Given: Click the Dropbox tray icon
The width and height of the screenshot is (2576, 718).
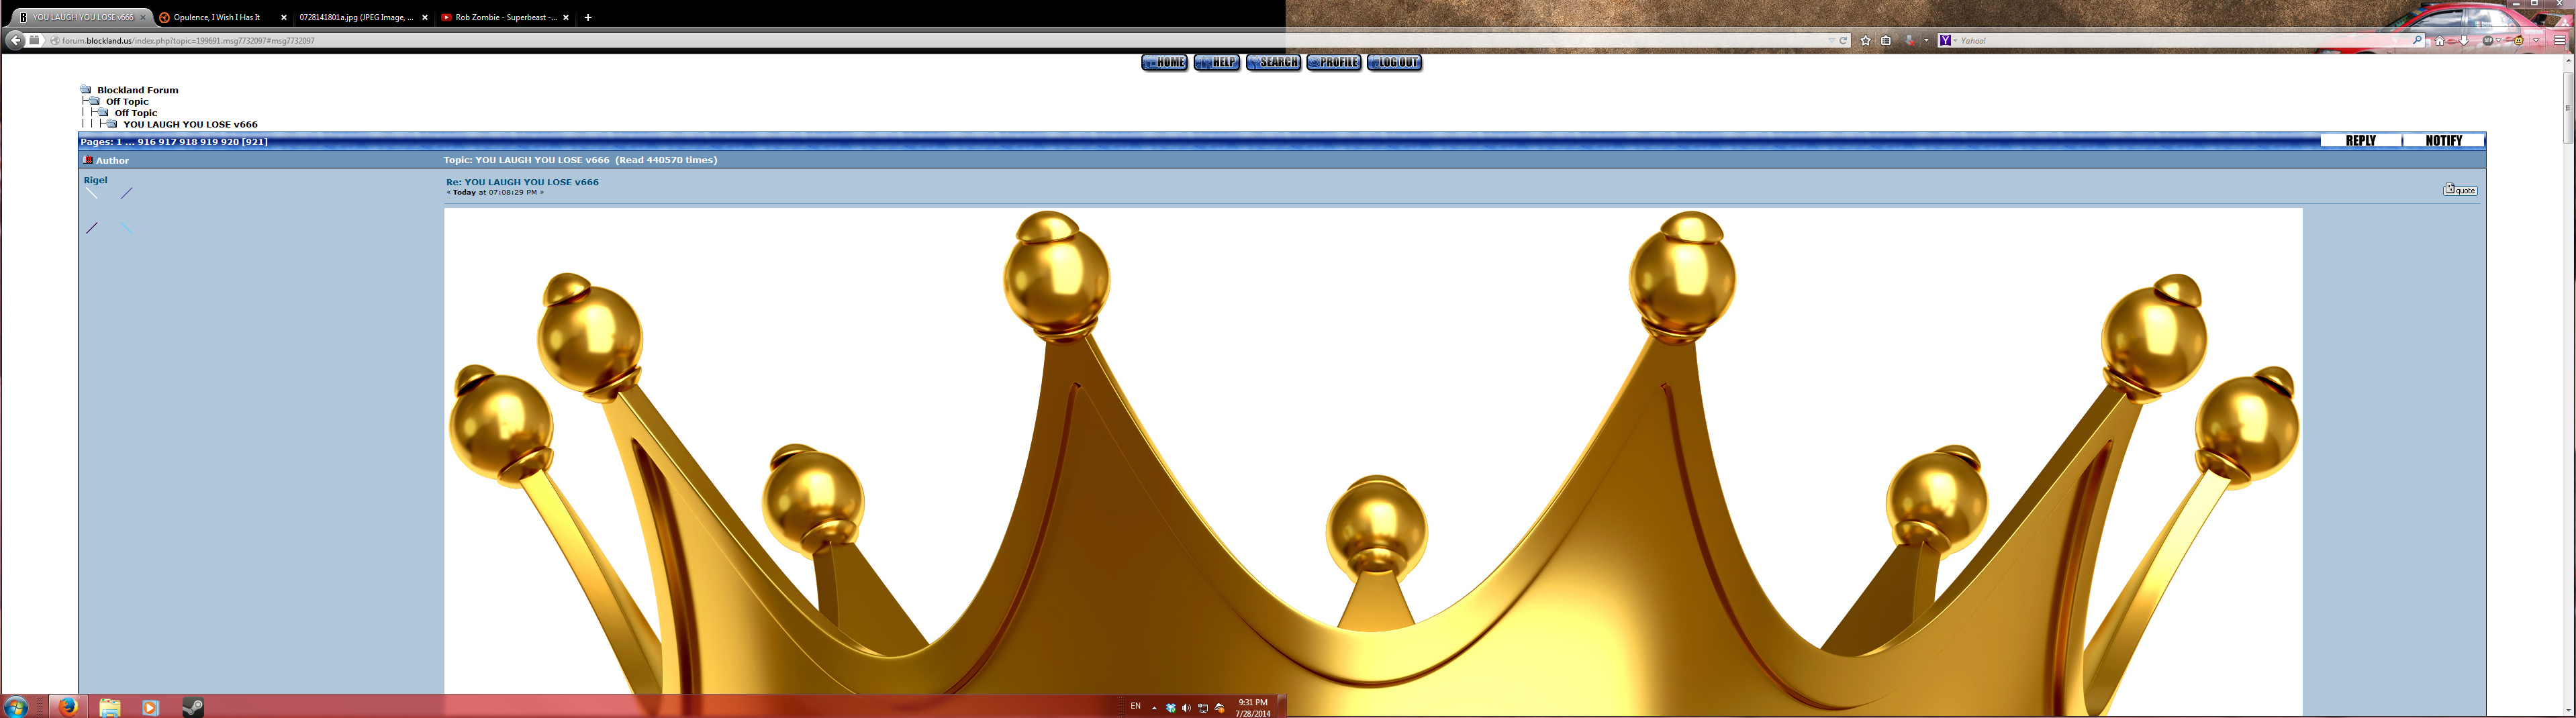Looking at the screenshot, I should (x=1170, y=708).
